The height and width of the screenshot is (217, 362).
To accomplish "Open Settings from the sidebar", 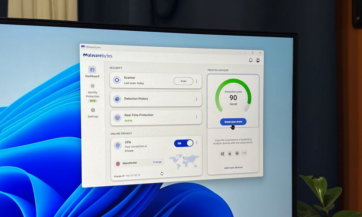I will coord(93,113).
